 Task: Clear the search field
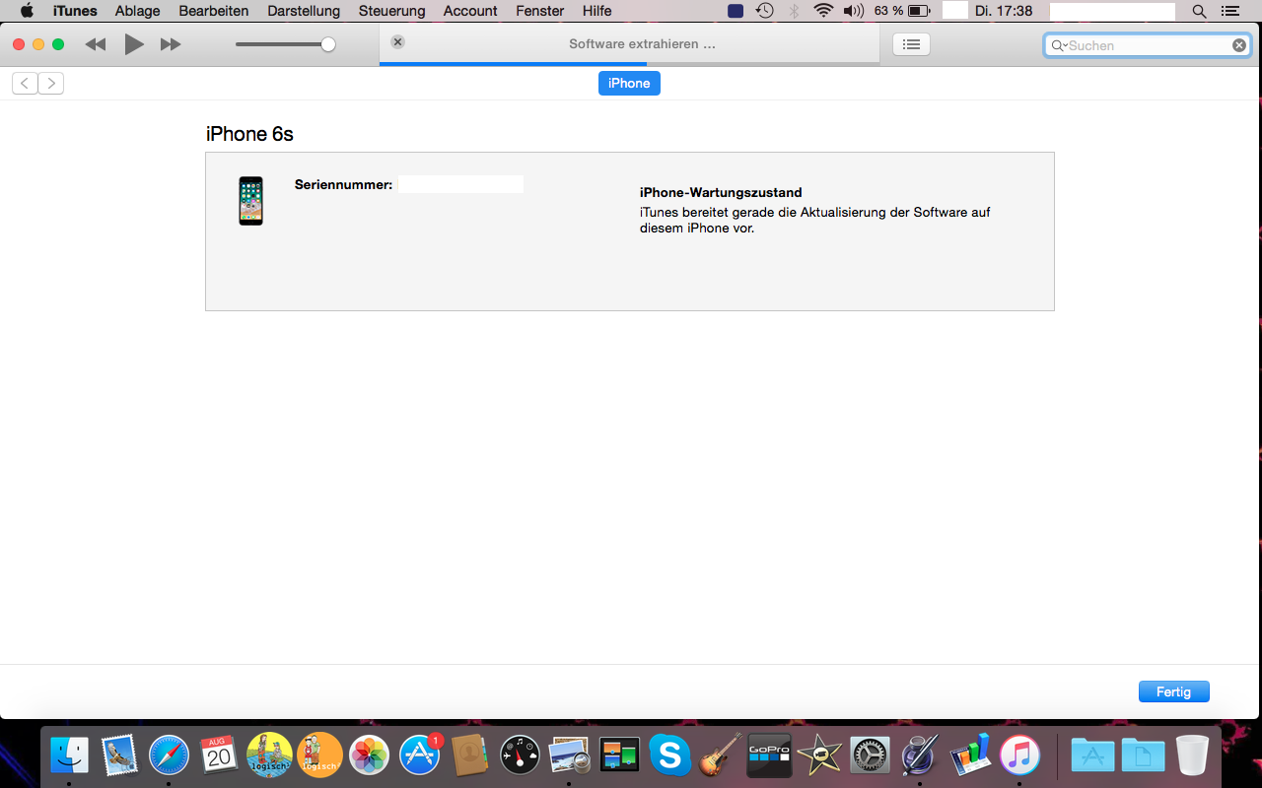point(1239,45)
